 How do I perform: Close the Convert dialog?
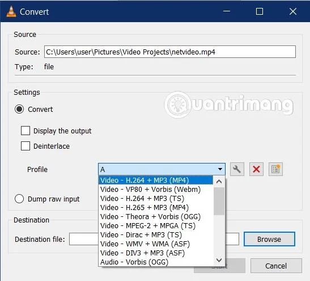pyautogui.click(x=293, y=11)
